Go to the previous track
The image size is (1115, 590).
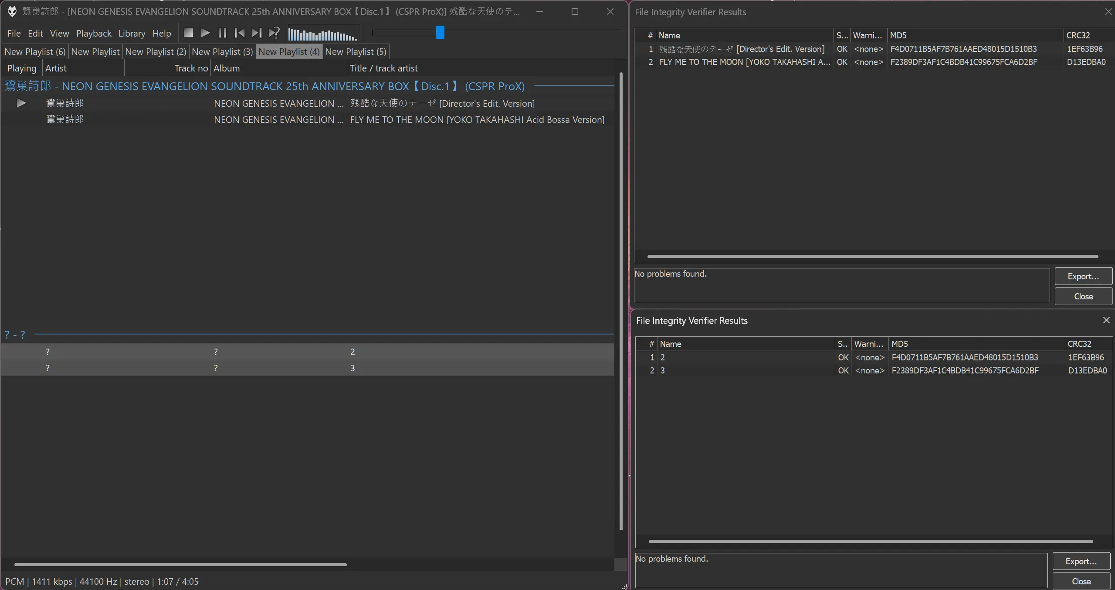[x=239, y=33]
